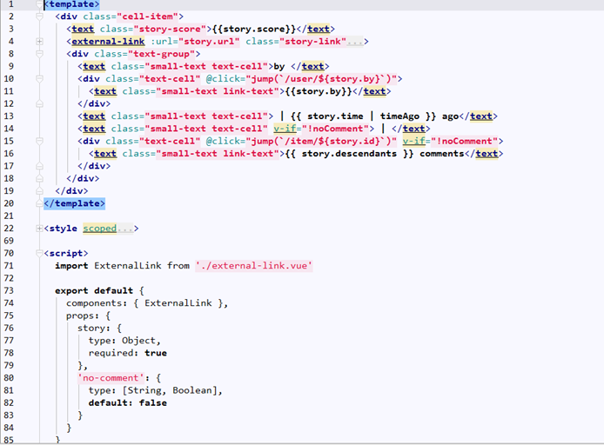Click line number 84 in the gutter
The image size is (604, 445).
click(x=9, y=428)
